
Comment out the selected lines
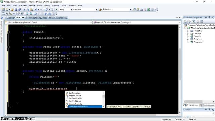[27, 14]
